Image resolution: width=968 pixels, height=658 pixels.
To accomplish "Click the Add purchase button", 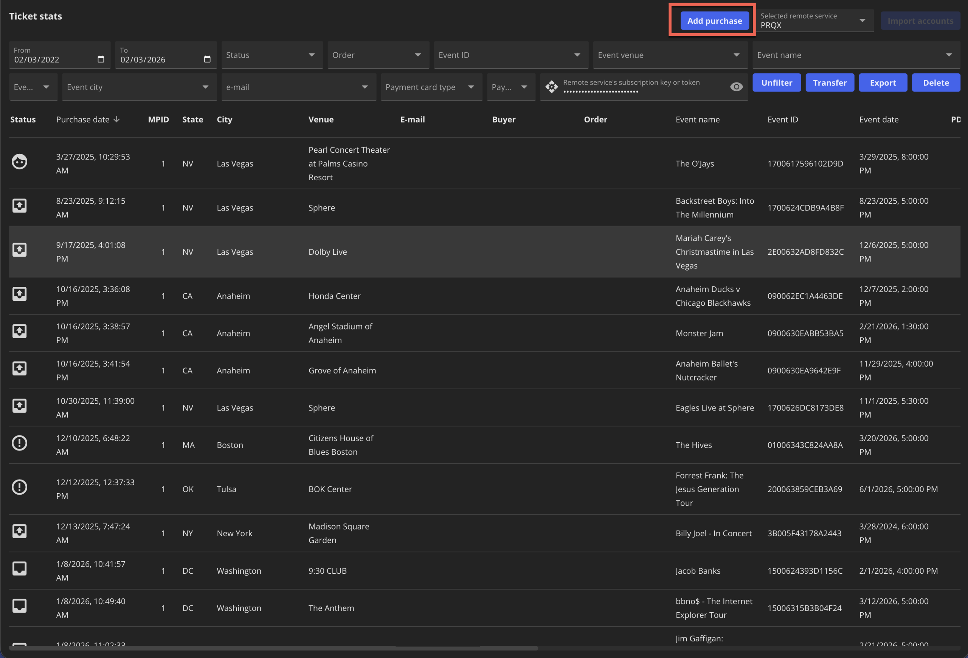I will coord(714,21).
